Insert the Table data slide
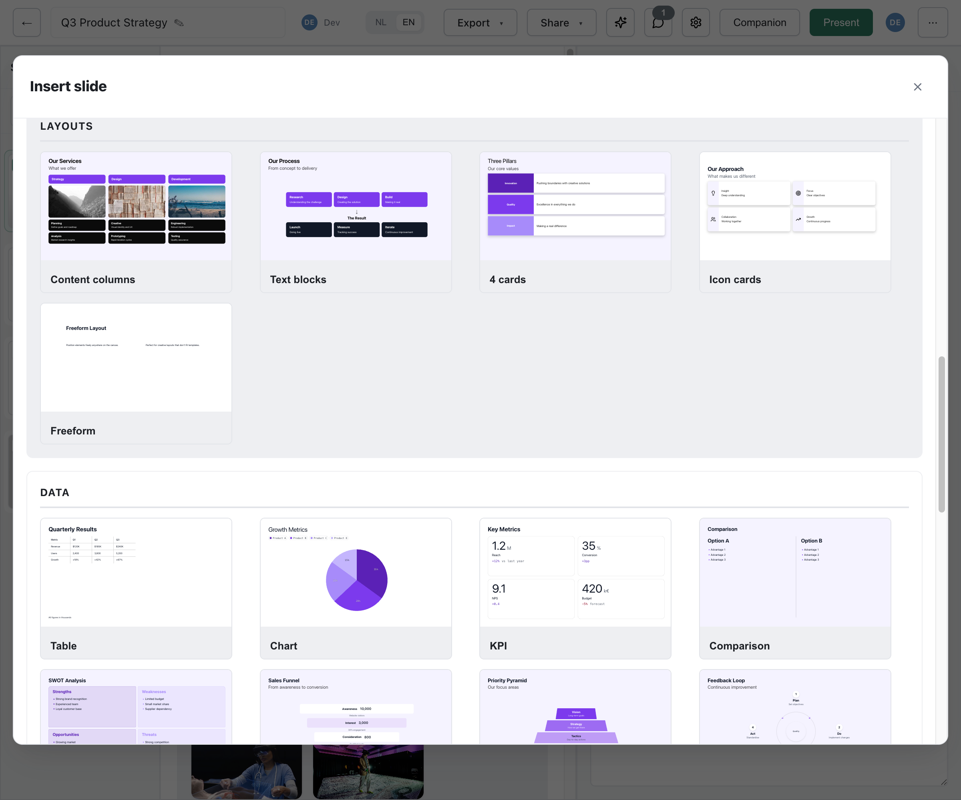Viewport: 961px width, 800px height. click(136, 589)
